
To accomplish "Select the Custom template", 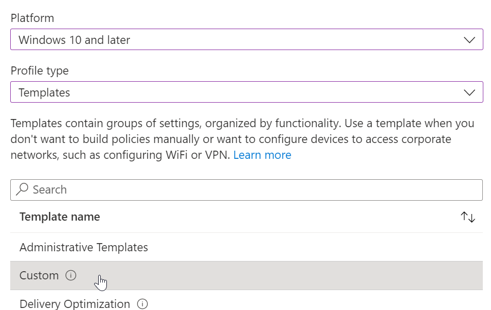I will click(39, 275).
